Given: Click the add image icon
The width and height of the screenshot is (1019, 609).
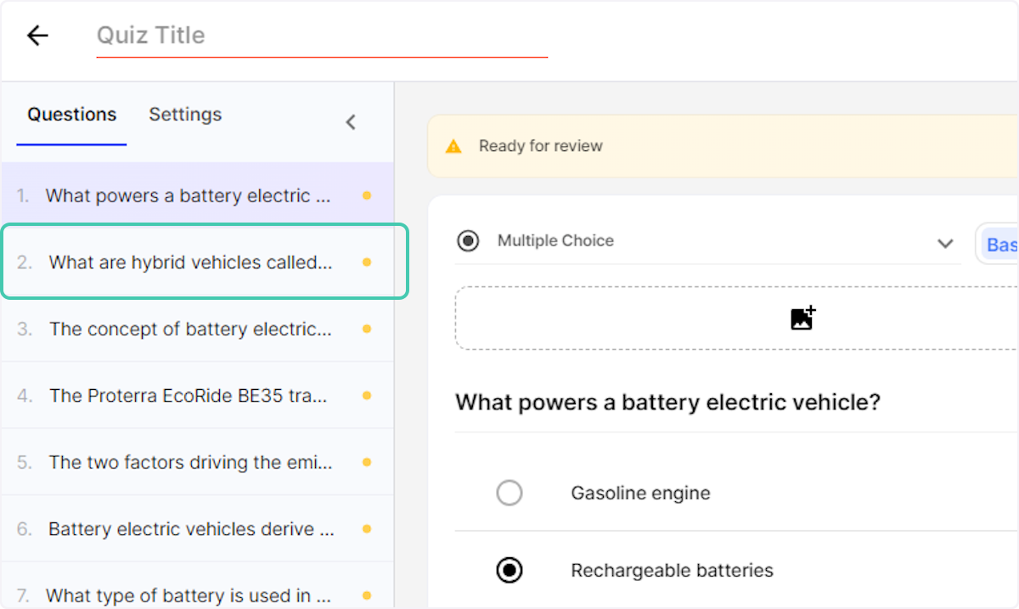Looking at the screenshot, I should [802, 318].
